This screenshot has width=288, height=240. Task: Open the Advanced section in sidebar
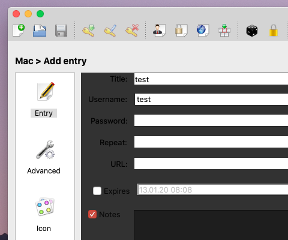point(44,158)
